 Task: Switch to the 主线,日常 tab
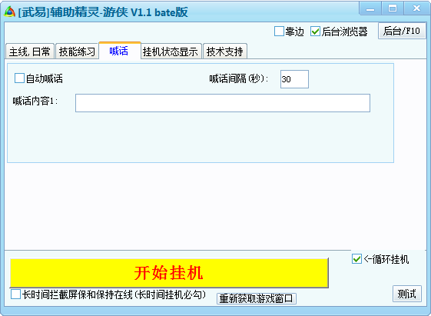(30, 52)
